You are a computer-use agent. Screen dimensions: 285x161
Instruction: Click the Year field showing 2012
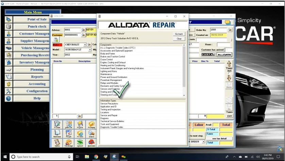click(x=78, y=55)
